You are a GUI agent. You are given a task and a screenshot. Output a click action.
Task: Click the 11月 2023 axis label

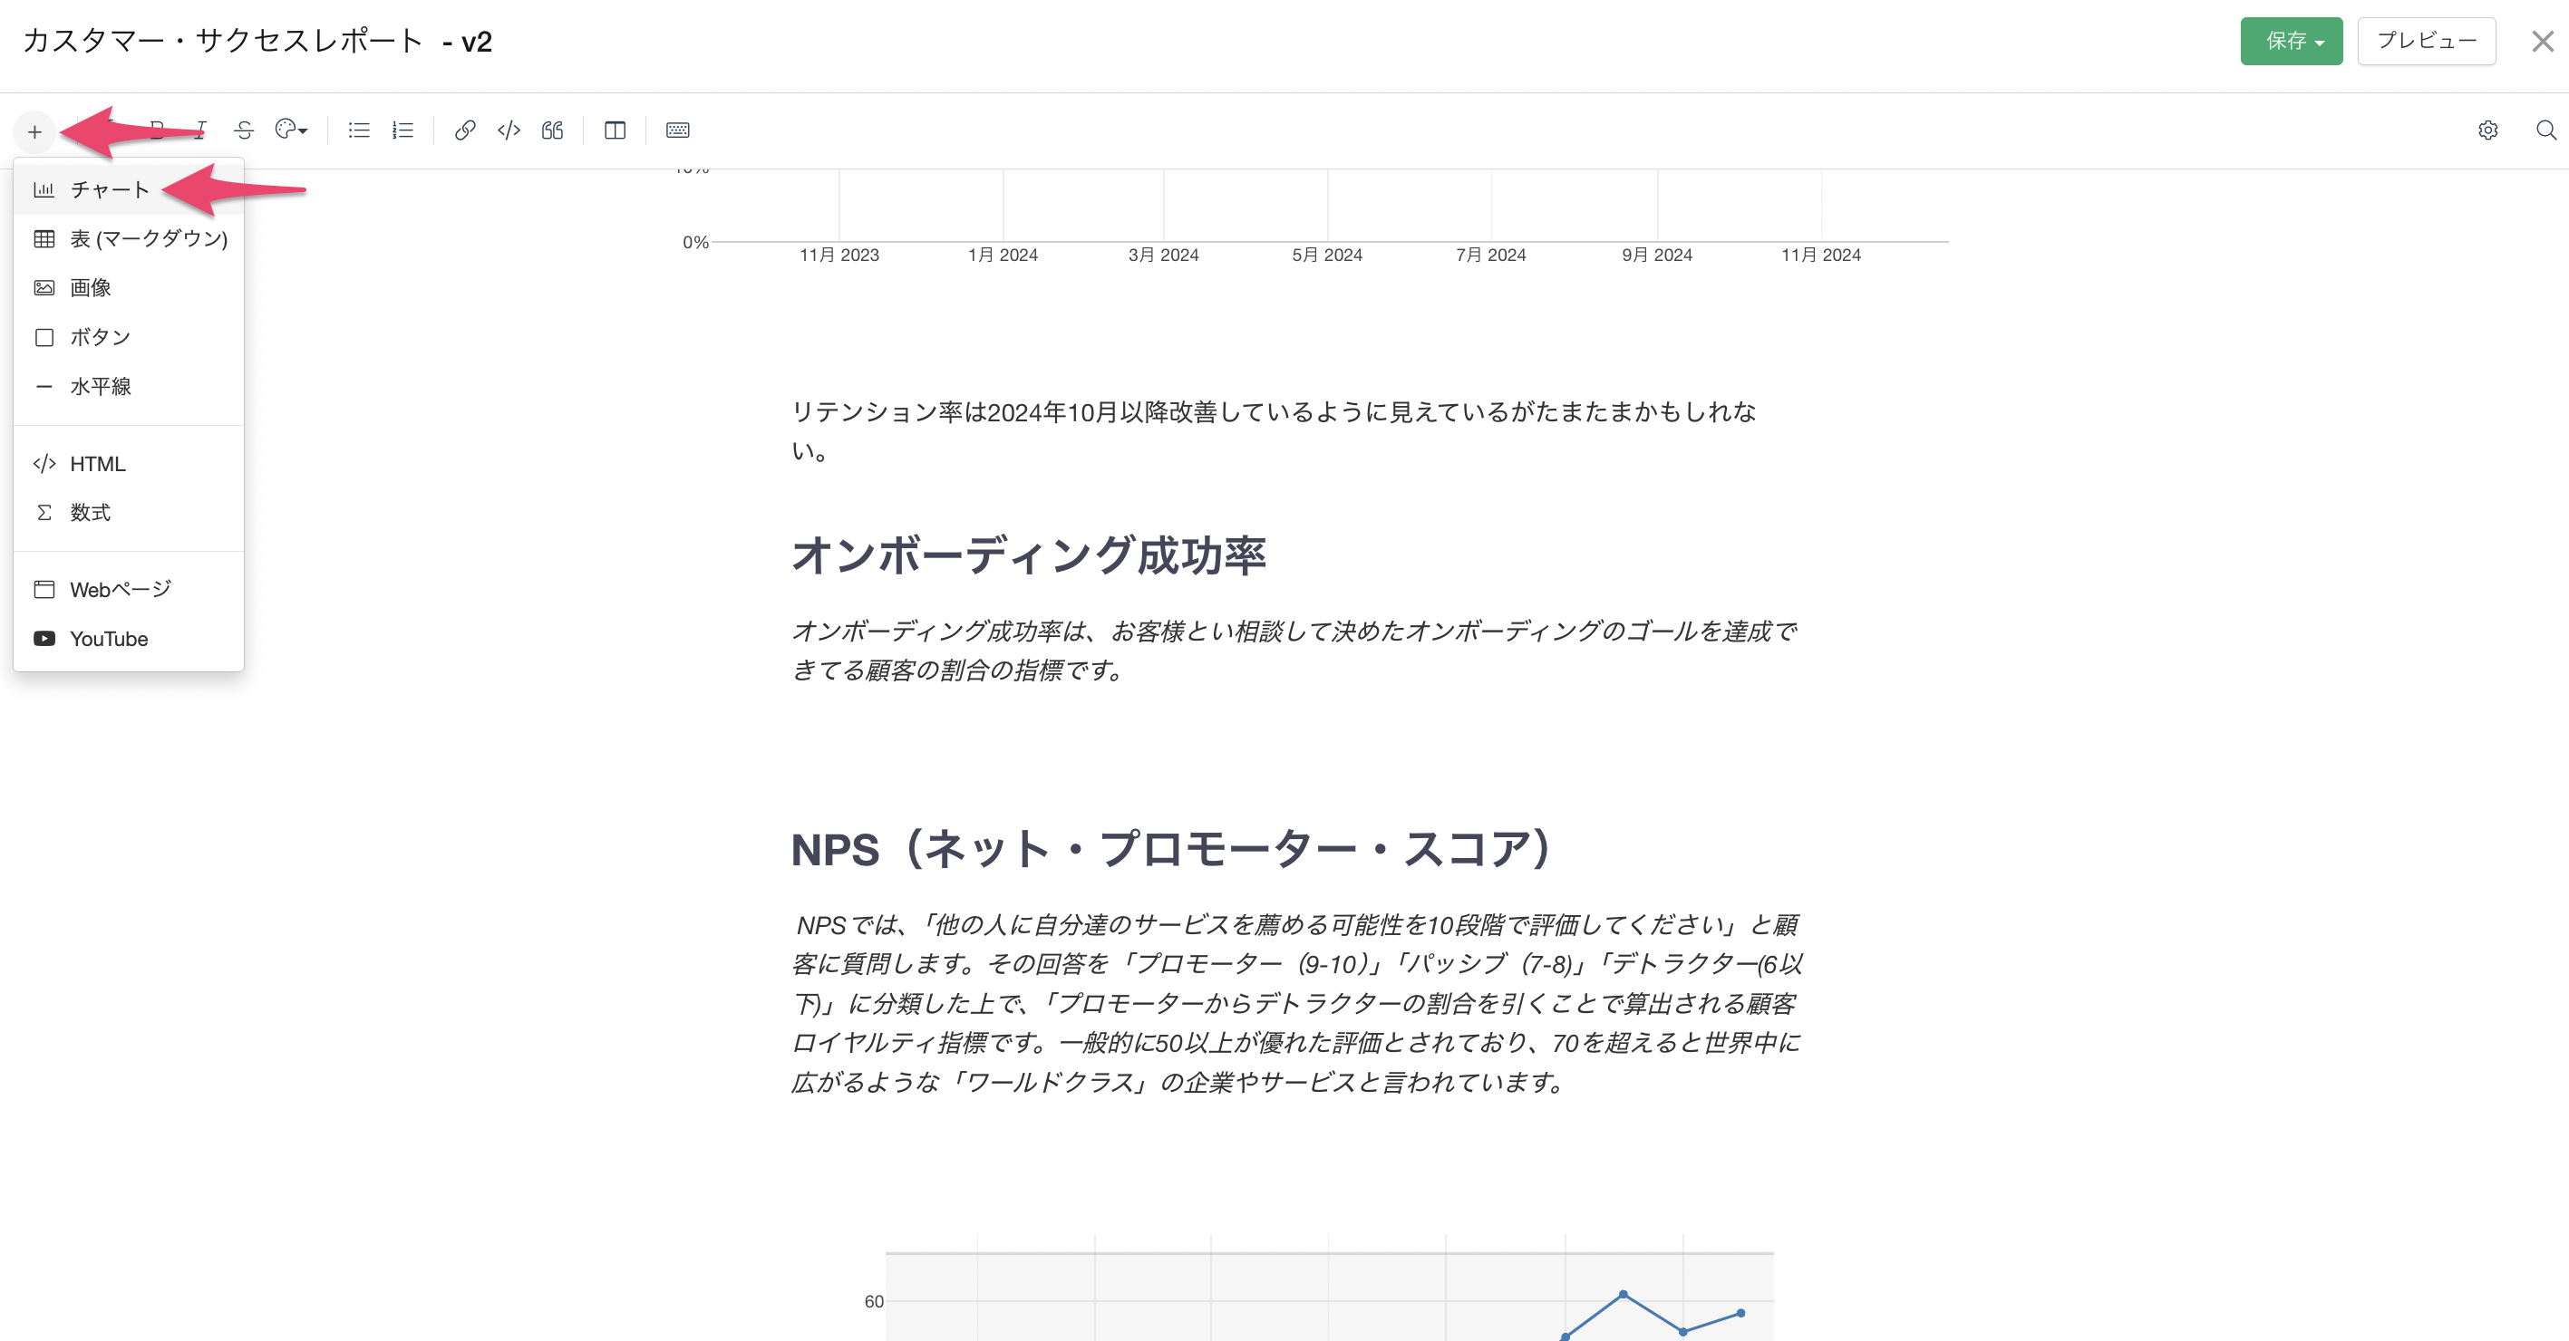[x=839, y=256]
